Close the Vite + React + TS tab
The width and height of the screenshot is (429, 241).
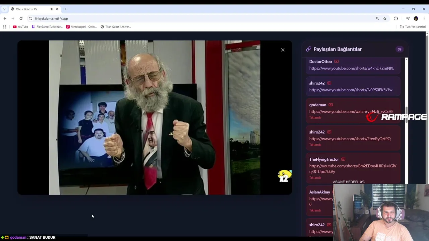pos(57,9)
